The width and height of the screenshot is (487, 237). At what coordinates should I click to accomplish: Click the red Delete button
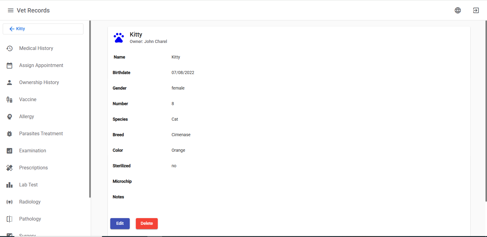pyautogui.click(x=147, y=224)
